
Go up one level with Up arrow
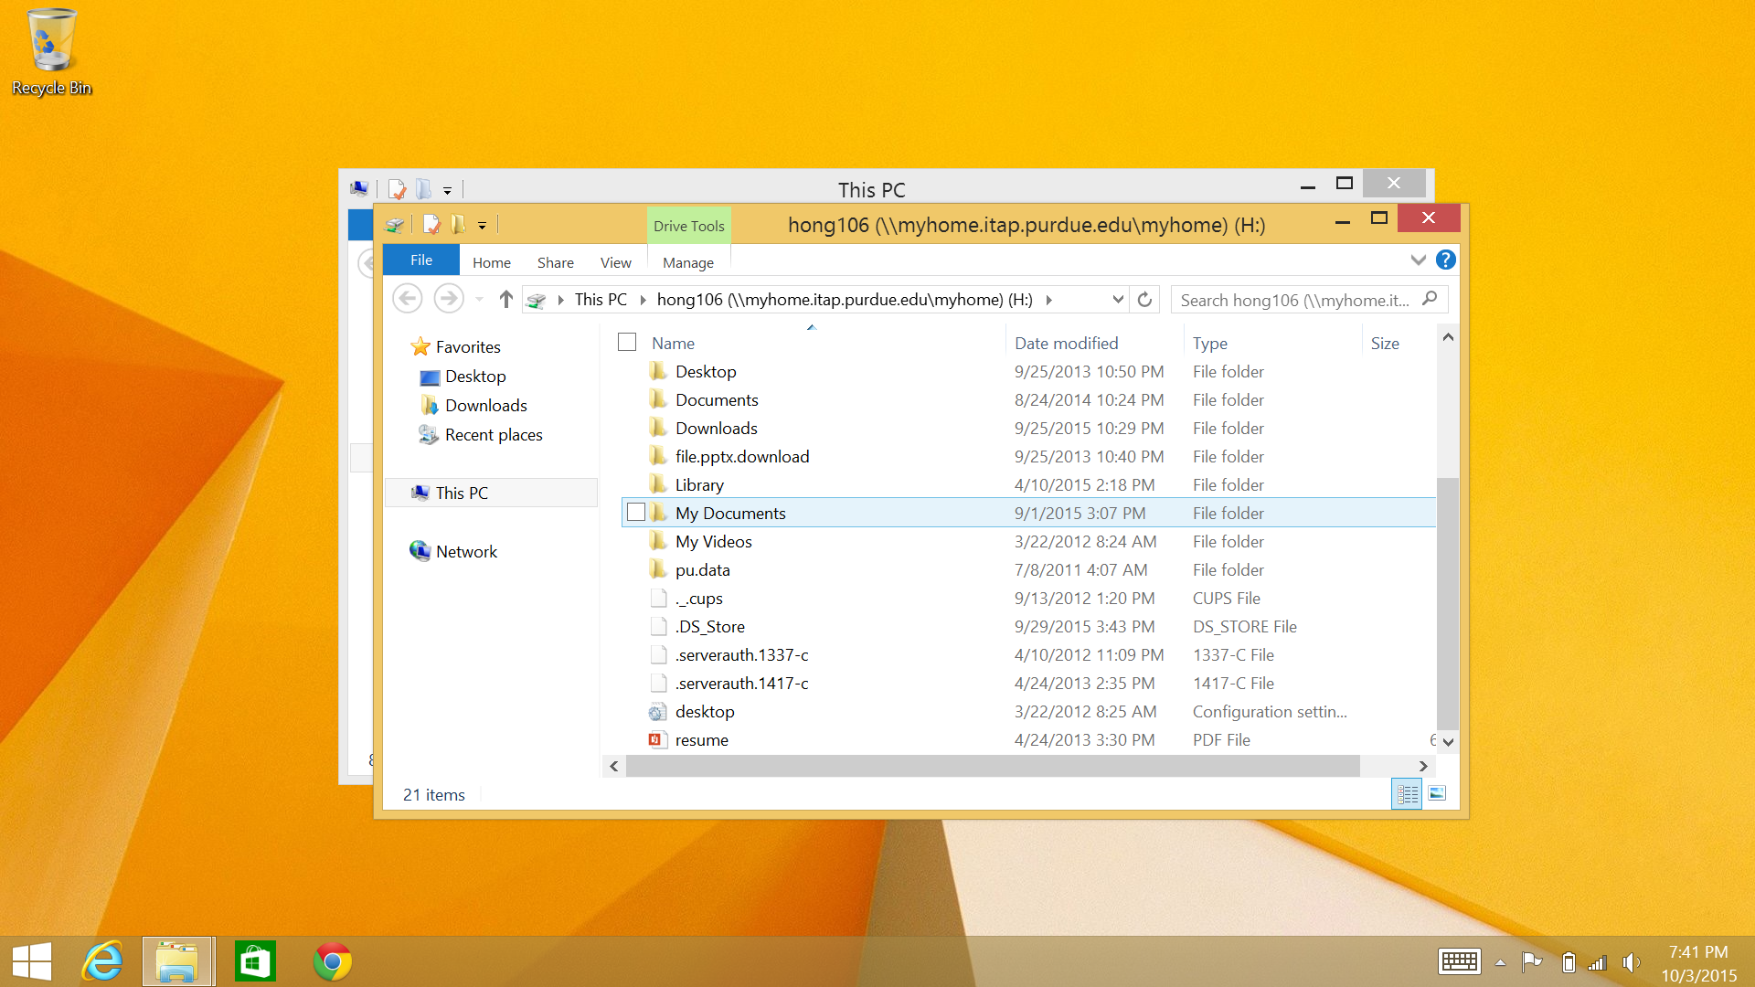[506, 299]
